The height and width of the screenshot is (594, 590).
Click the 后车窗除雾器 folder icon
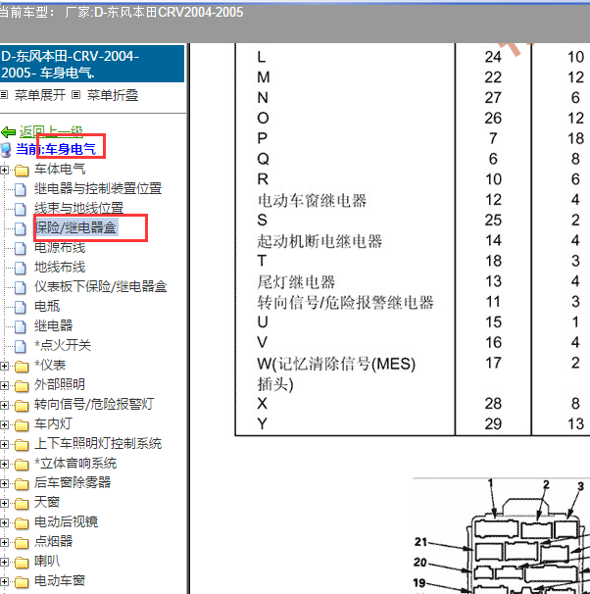click(22, 484)
